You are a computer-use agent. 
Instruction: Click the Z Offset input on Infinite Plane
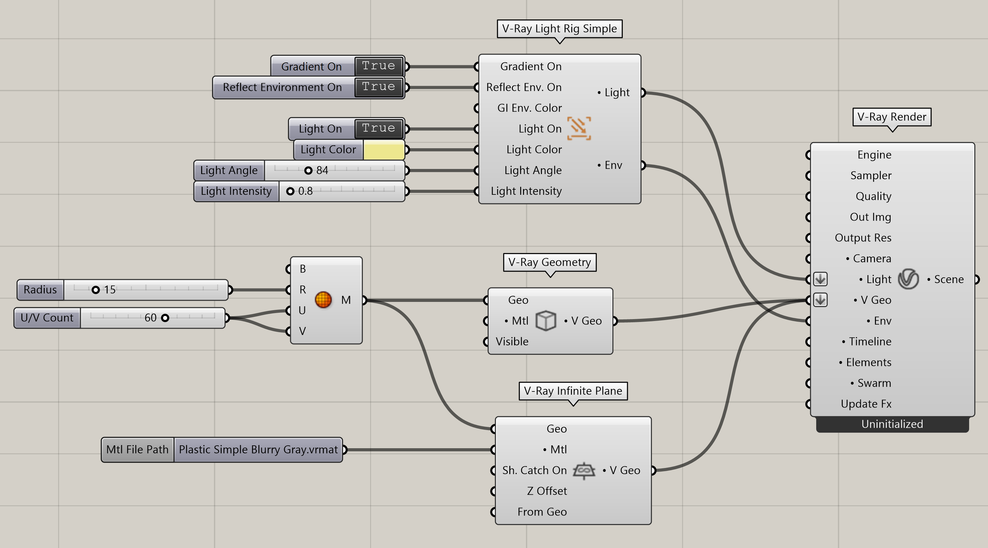[547, 491]
